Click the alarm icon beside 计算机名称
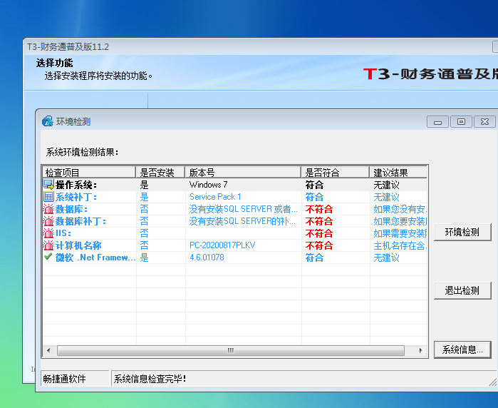This screenshot has width=498, height=408. [x=48, y=245]
